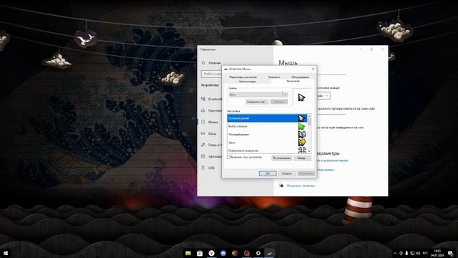Image resolution: width=458 pixels, height=258 pixels.
Task: Open the volume tray icon
Action: tap(418, 253)
